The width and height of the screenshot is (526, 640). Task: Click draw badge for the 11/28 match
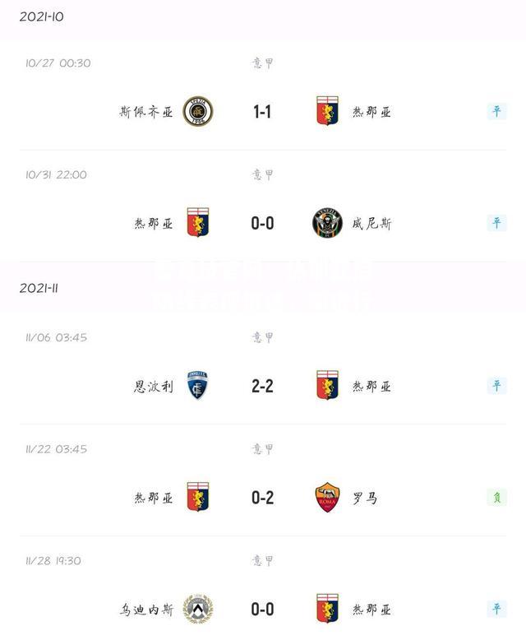click(x=496, y=609)
